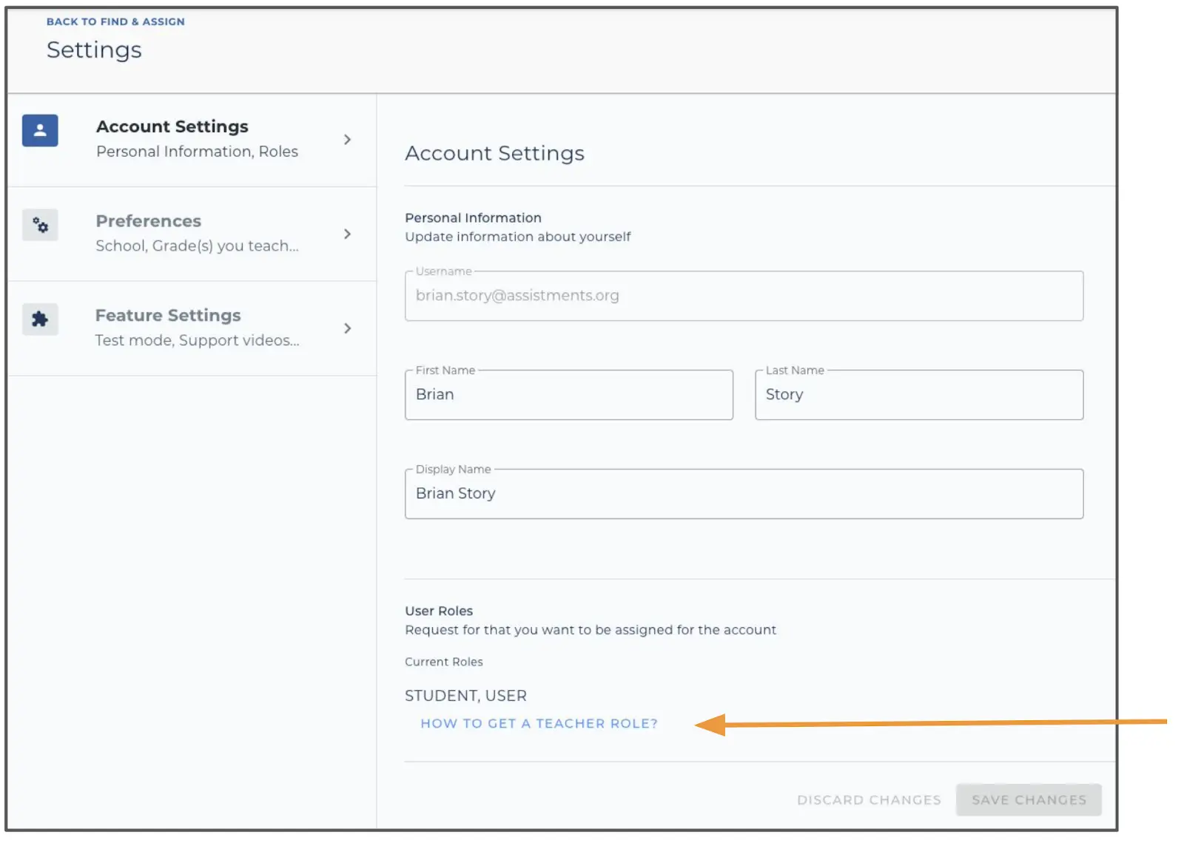Click the Discard Changes button

[869, 799]
